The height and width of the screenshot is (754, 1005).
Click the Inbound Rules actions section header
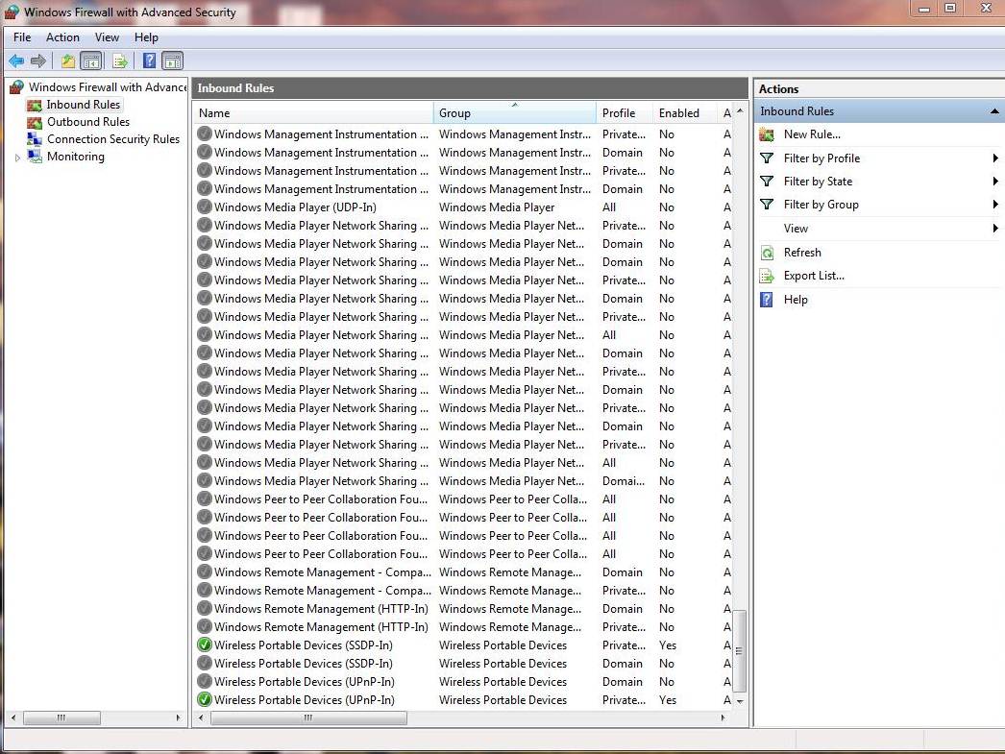tap(879, 111)
